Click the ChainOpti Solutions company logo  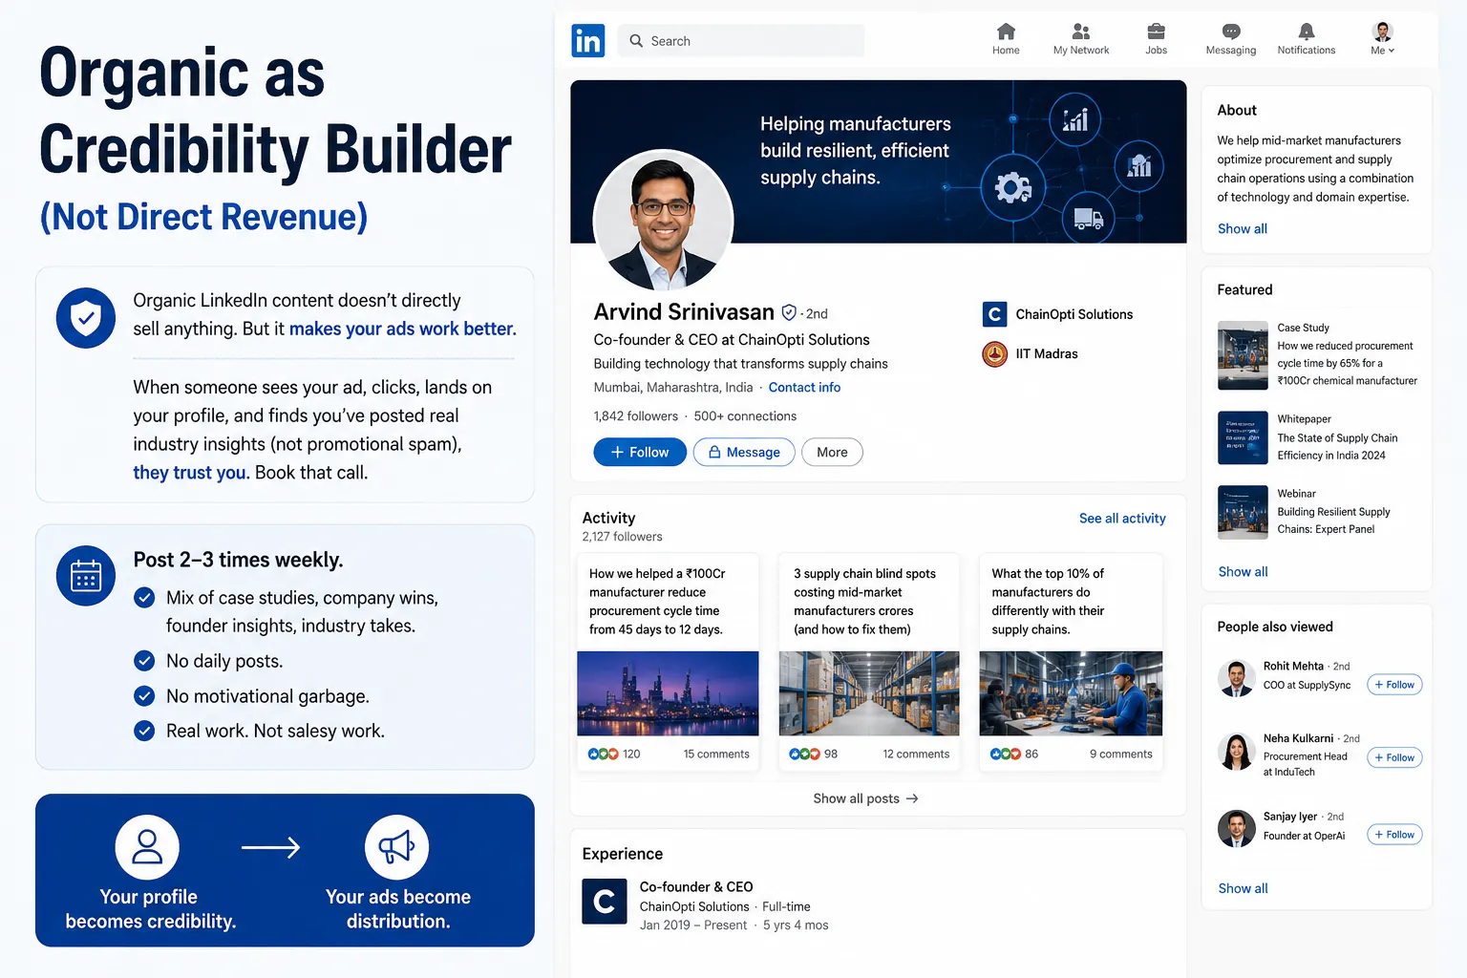click(x=994, y=314)
